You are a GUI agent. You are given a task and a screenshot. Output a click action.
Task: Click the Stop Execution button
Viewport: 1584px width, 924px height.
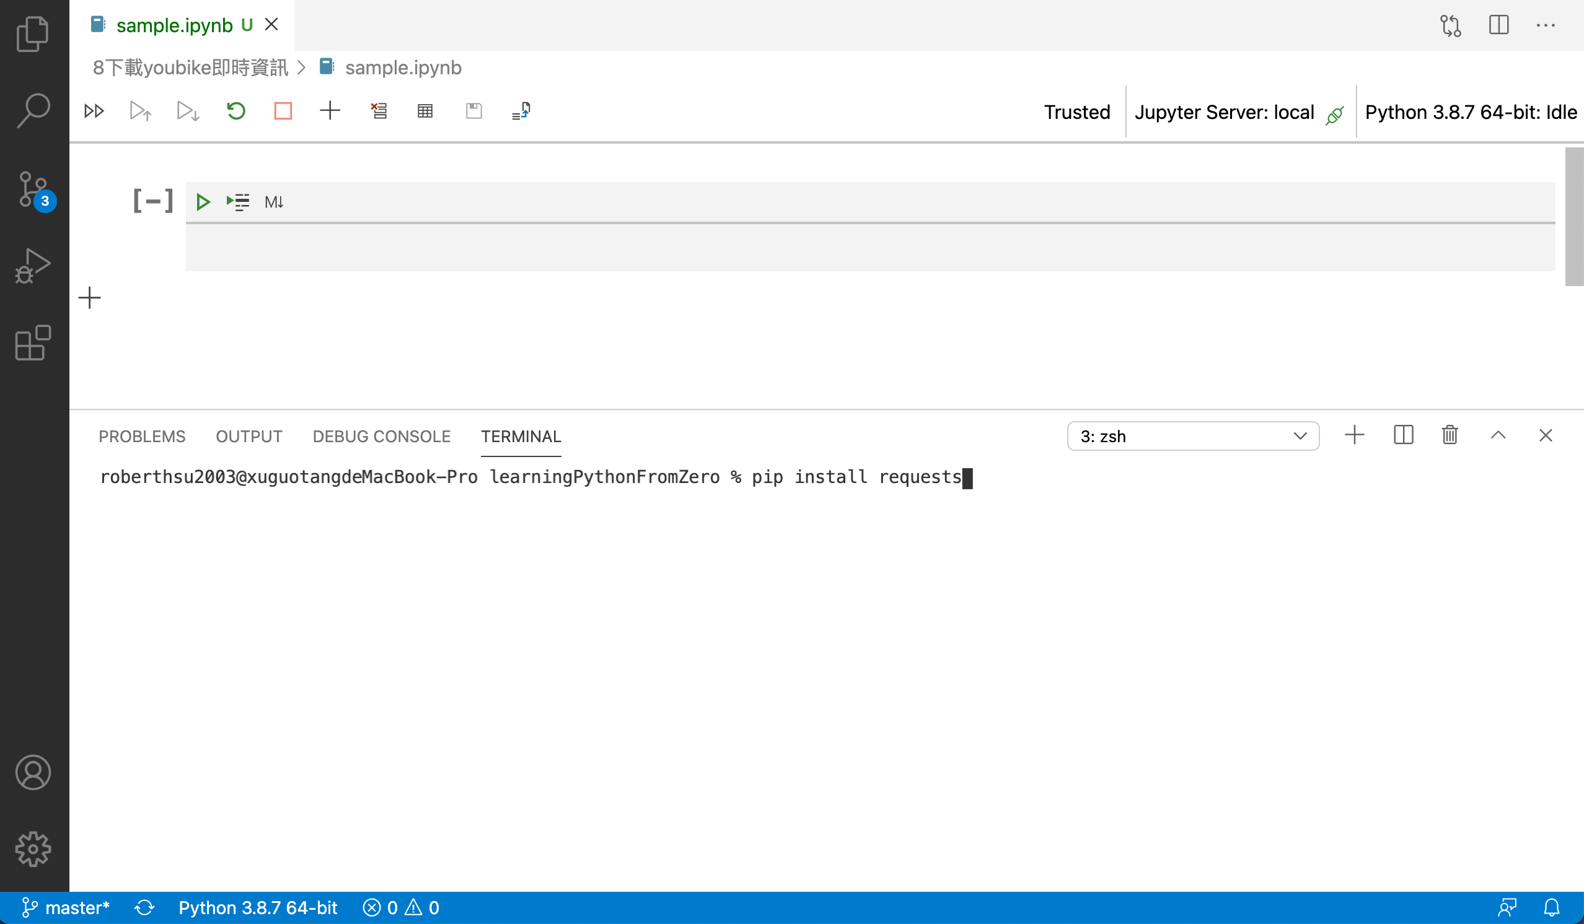pyautogui.click(x=284, y=110)
